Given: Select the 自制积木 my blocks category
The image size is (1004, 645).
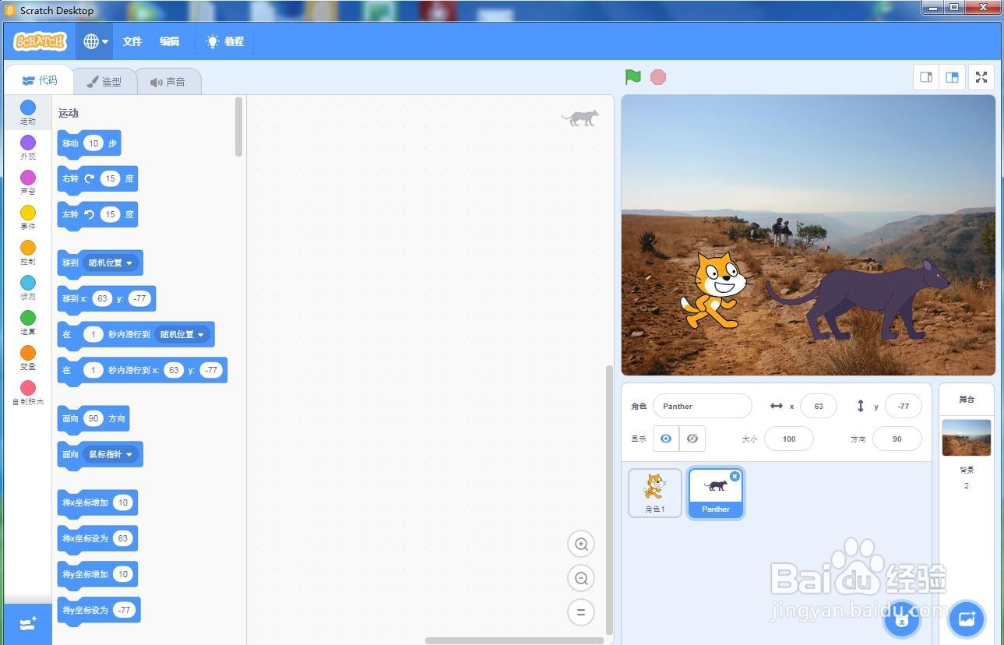Looking at the screenshot, I should click(x=28, y=392).
